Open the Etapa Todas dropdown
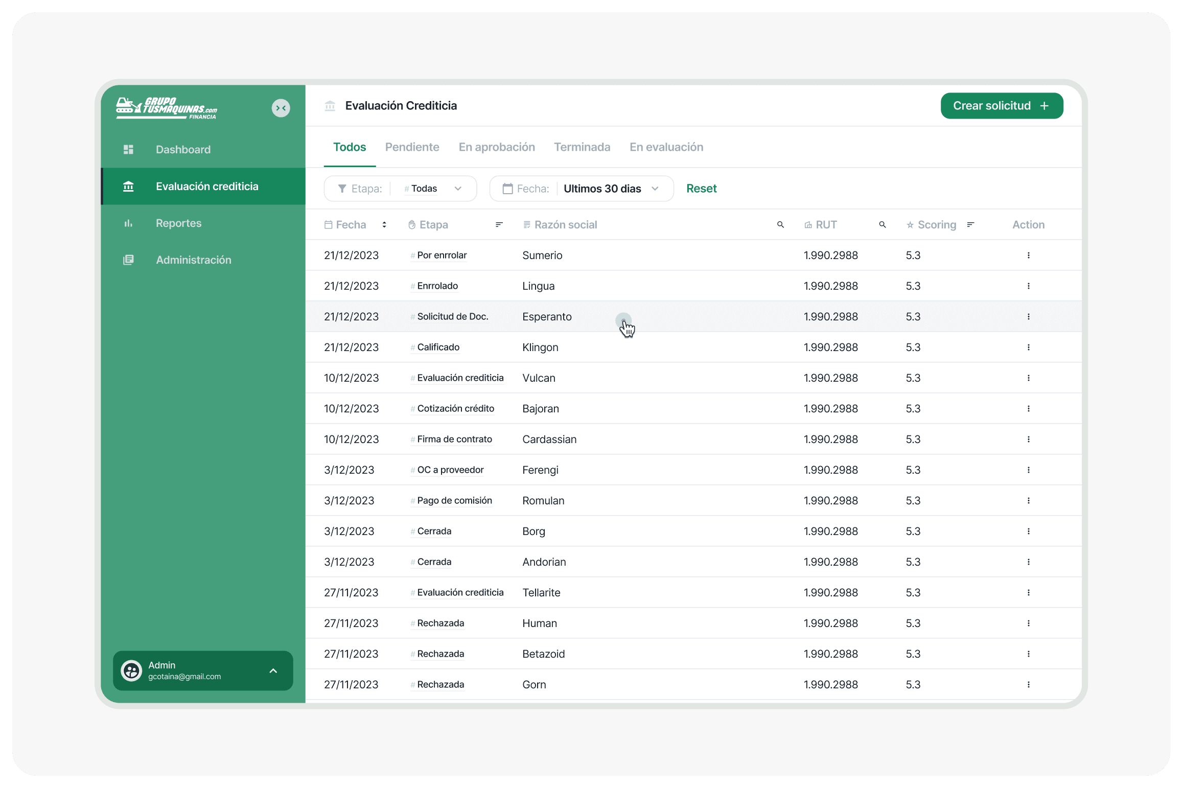The image size is (1183, 788). tap(432, 189)
